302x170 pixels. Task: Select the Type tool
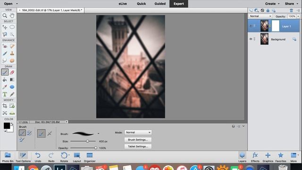5,94
